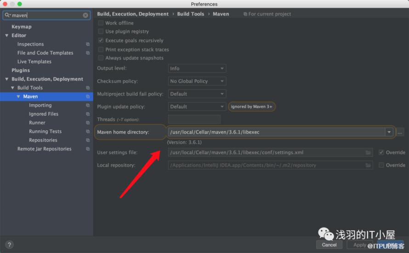
Task: Enable the Work offline checkbox
Action: coord(101,23)
